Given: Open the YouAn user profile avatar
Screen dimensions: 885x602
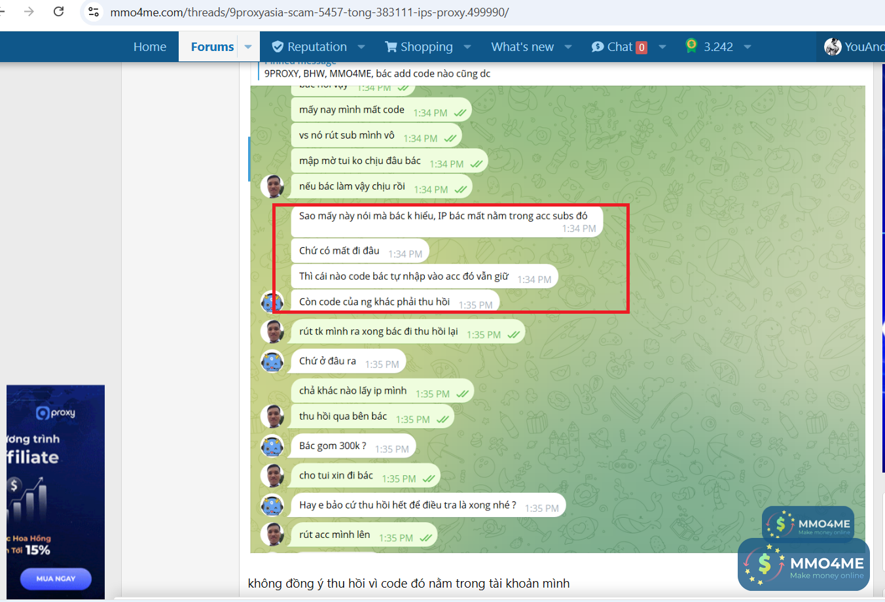Looking at the screenshot, I should pyautogui.click(x=833, y=47).
